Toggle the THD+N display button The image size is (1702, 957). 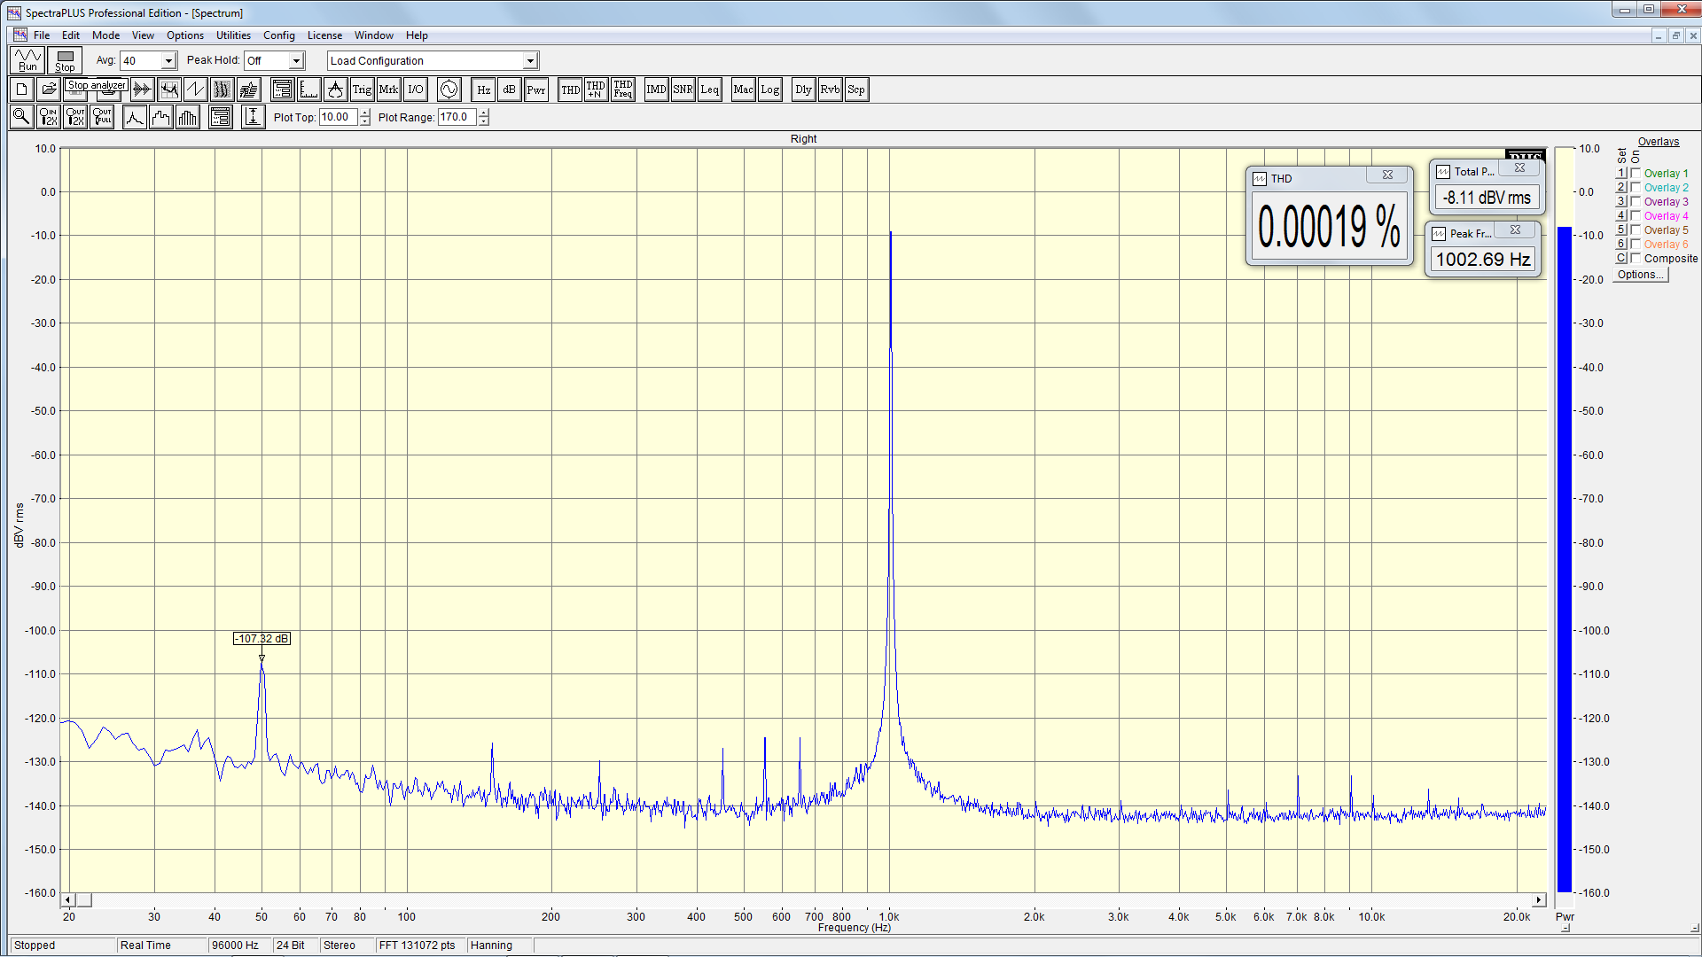pos(596,89)
